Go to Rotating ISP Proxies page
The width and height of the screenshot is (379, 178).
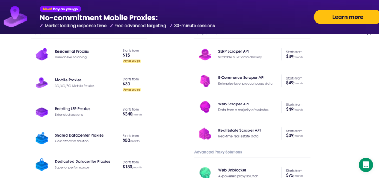(x=73, y=109)
